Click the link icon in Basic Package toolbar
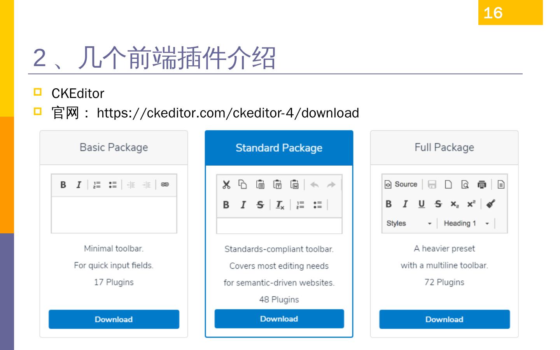Screen dimensions: 560x350 (x=165, y=184)
